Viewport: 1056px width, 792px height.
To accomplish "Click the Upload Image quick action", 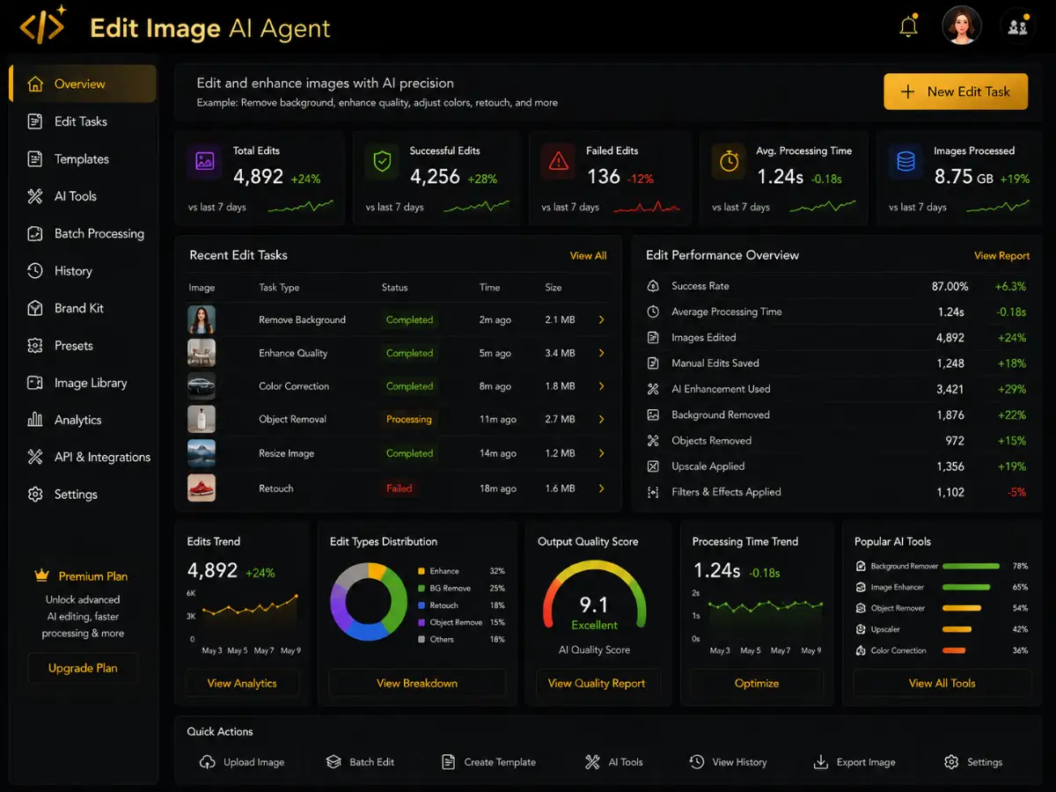I will click(242, 762).
